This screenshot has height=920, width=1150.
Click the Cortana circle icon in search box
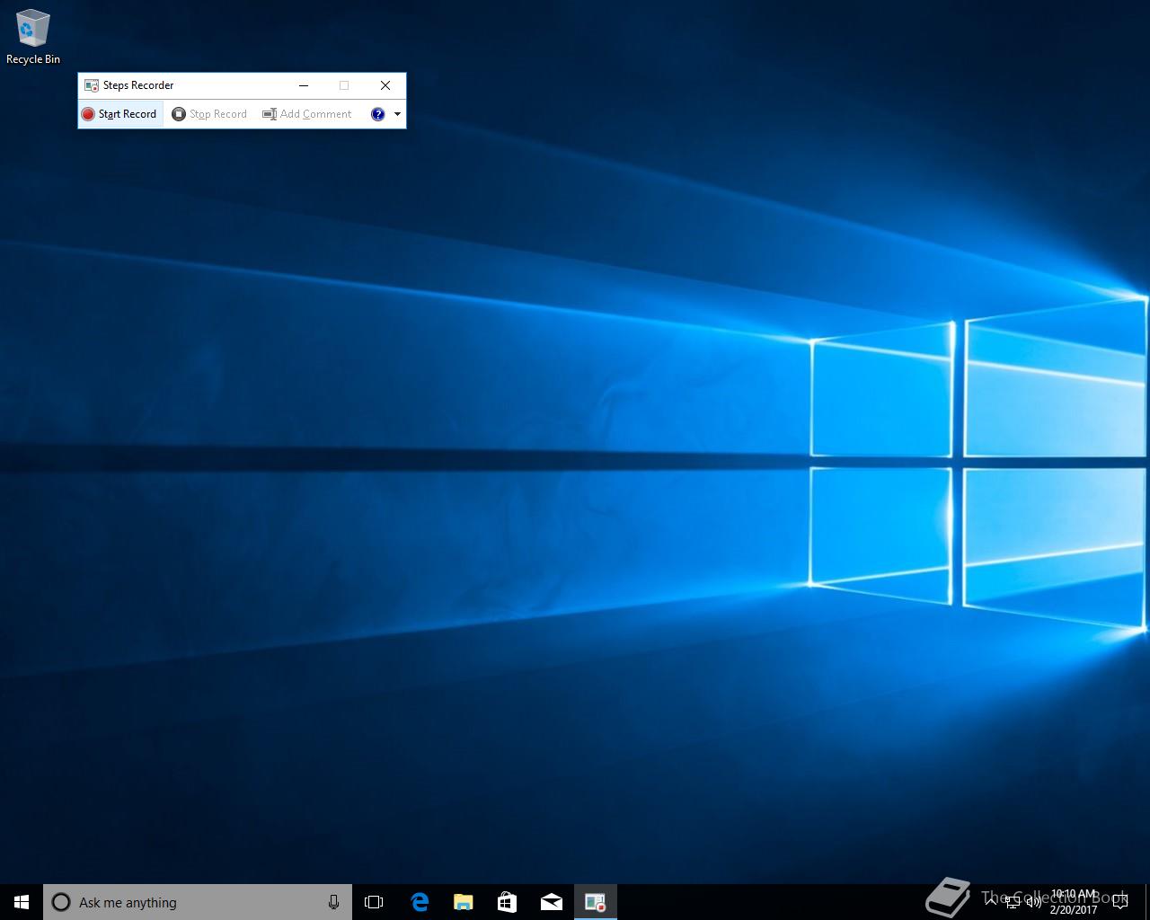pyautogui.click(x=61, y=902)
